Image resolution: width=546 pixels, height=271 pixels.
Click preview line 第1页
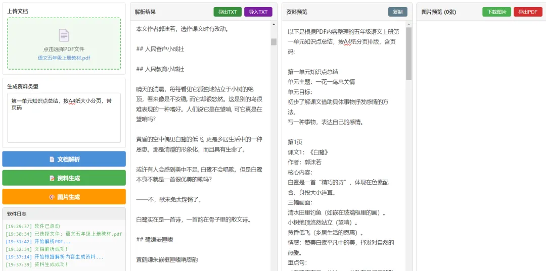pyautogui.click(x=295, y=142)
